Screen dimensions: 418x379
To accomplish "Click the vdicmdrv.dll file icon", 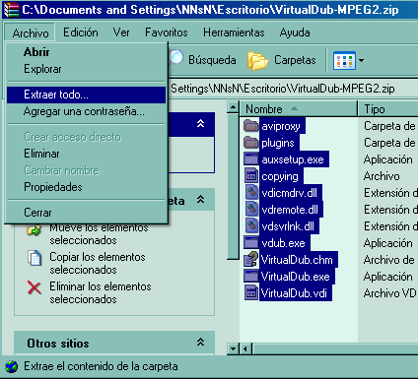I will [251, 192].
